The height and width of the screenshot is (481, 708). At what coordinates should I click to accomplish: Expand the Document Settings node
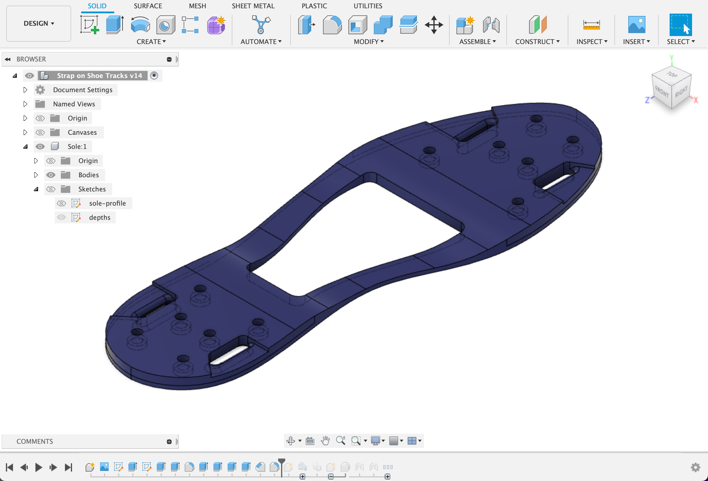click(25, 90)
